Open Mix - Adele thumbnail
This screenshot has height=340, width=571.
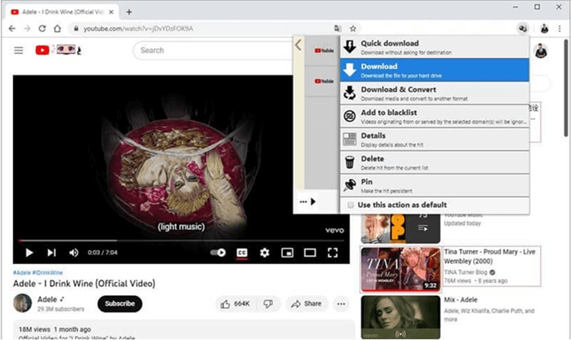coord(401,317)
